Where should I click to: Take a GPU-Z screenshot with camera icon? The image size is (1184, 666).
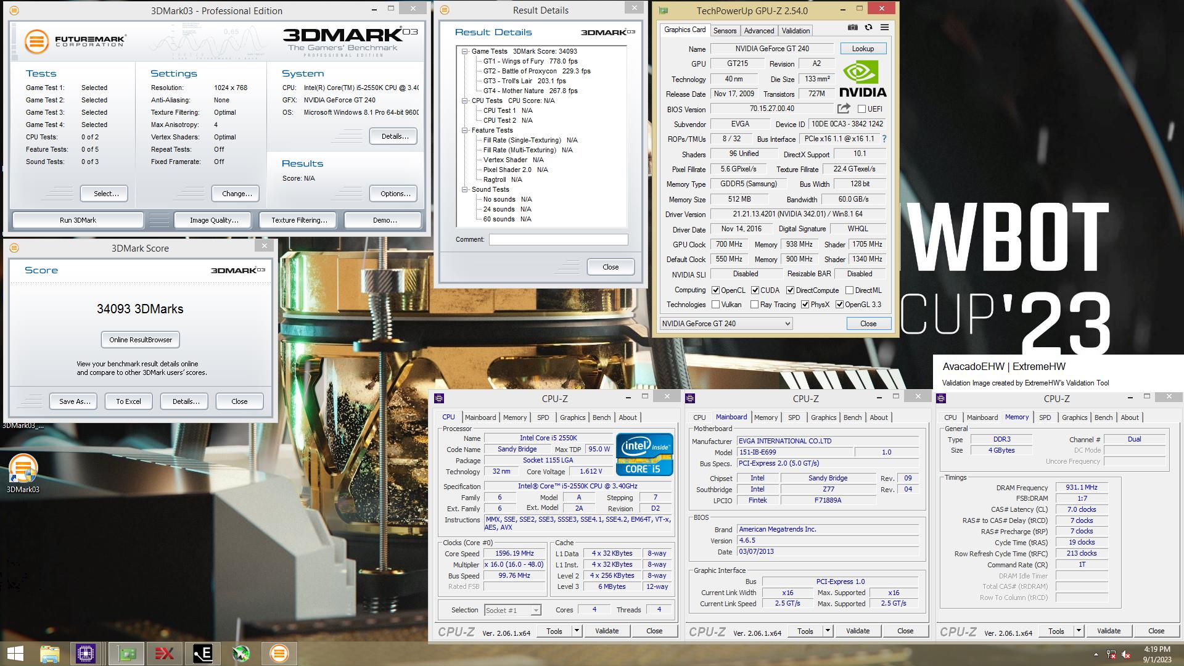(852, 27)
